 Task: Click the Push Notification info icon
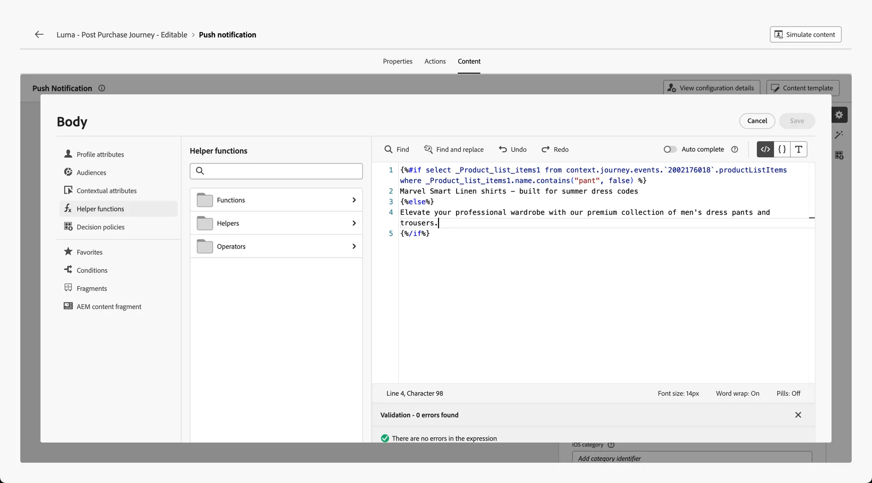click(x=102, y=88)
